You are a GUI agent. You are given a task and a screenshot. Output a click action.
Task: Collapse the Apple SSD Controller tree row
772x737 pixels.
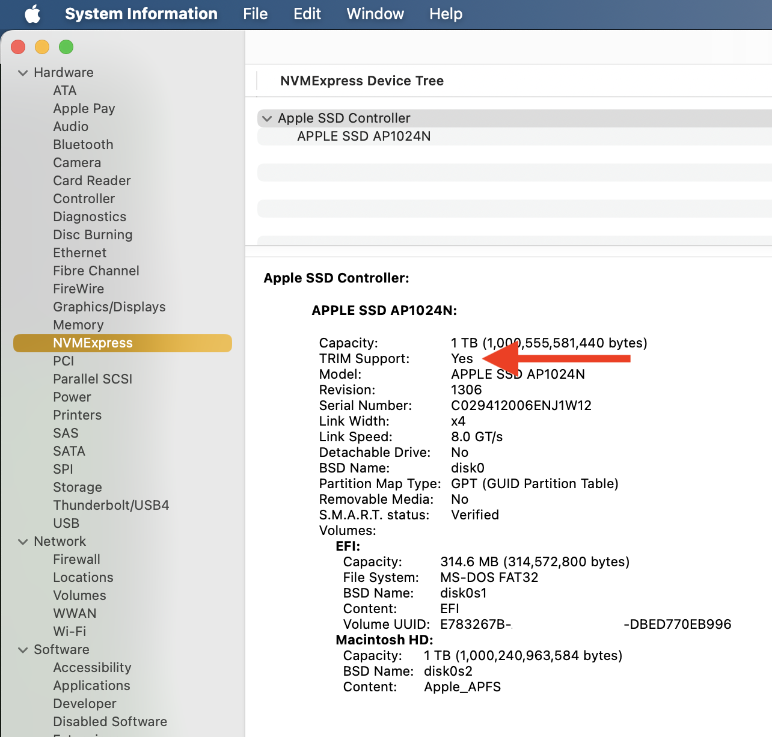pyautogui.click(x=267, y=118)
